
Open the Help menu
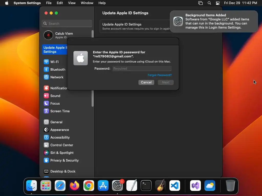pos(102,3)
